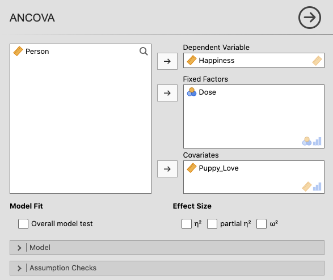This screenshot has width=333, height=280.
Task: Click the ruler icon beside Happiness
Action: (x=192, y=61)
